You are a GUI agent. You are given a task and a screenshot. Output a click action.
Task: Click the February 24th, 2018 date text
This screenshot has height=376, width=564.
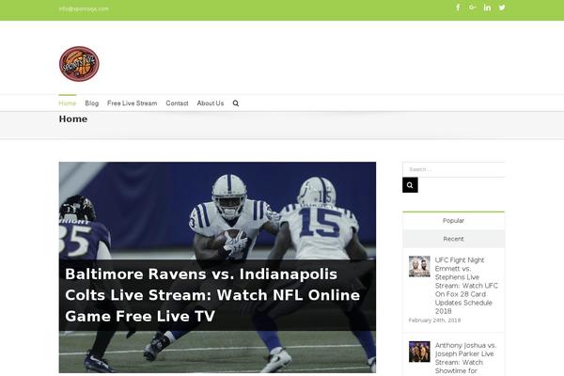434,321
